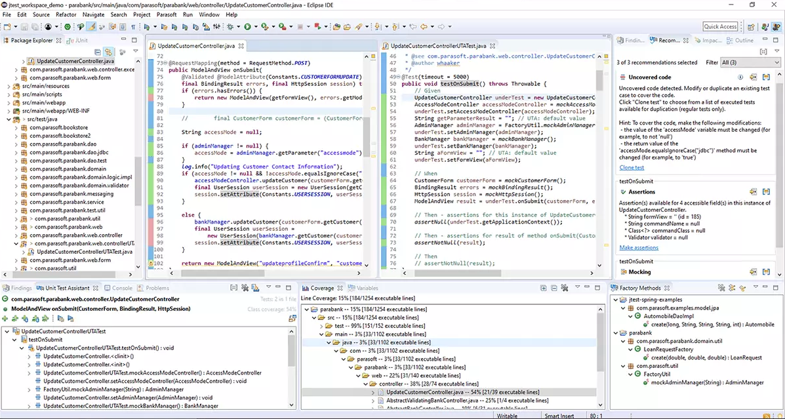The width and height of the screenshot is (785, 419).
Task: Open the Impact view tab
Action: (x=708, y=41)
